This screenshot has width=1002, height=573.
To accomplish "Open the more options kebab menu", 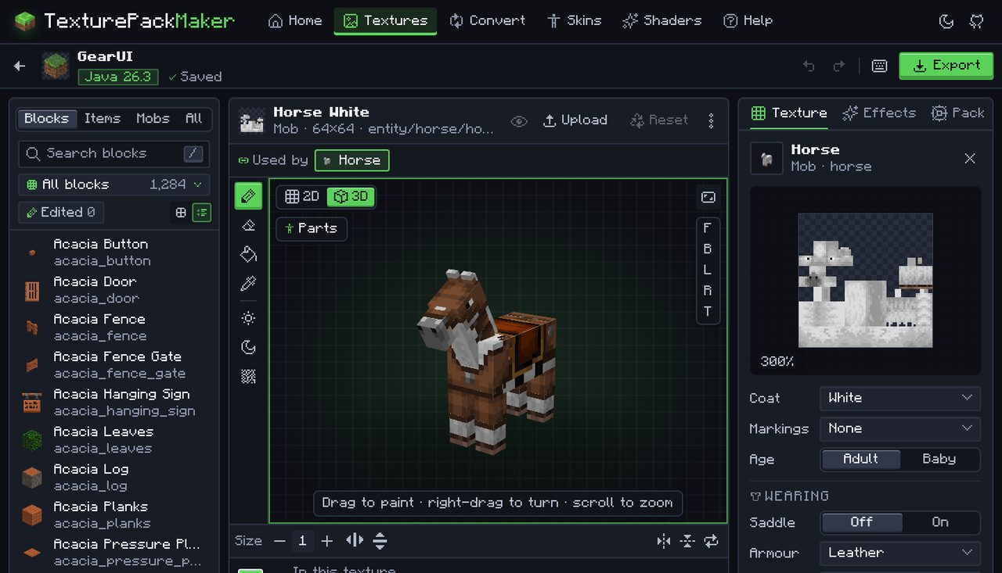I will tap(711, 120).
